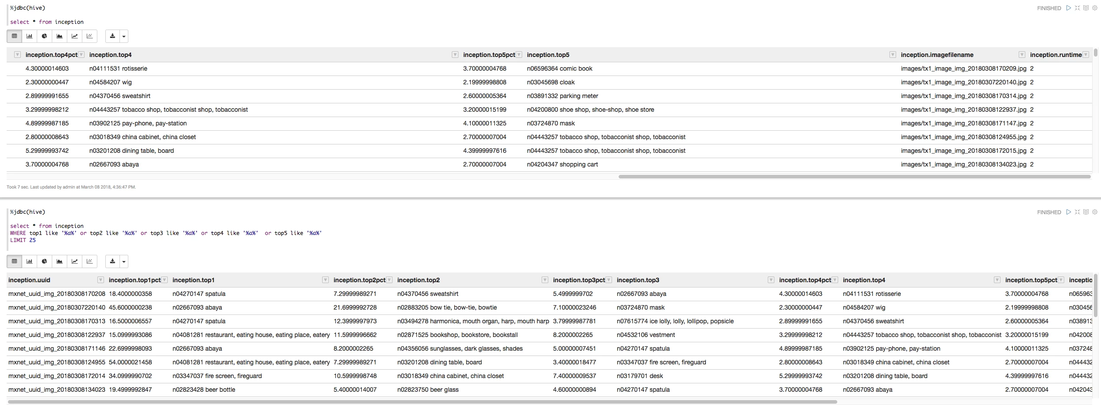Click inception.top3 header in lower table

(x=638, y=280)
